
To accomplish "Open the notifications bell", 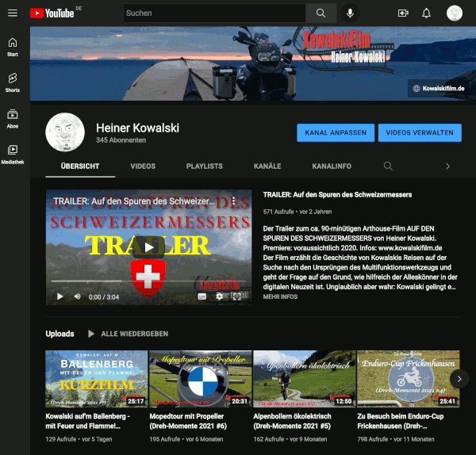I will coord(427,13).
